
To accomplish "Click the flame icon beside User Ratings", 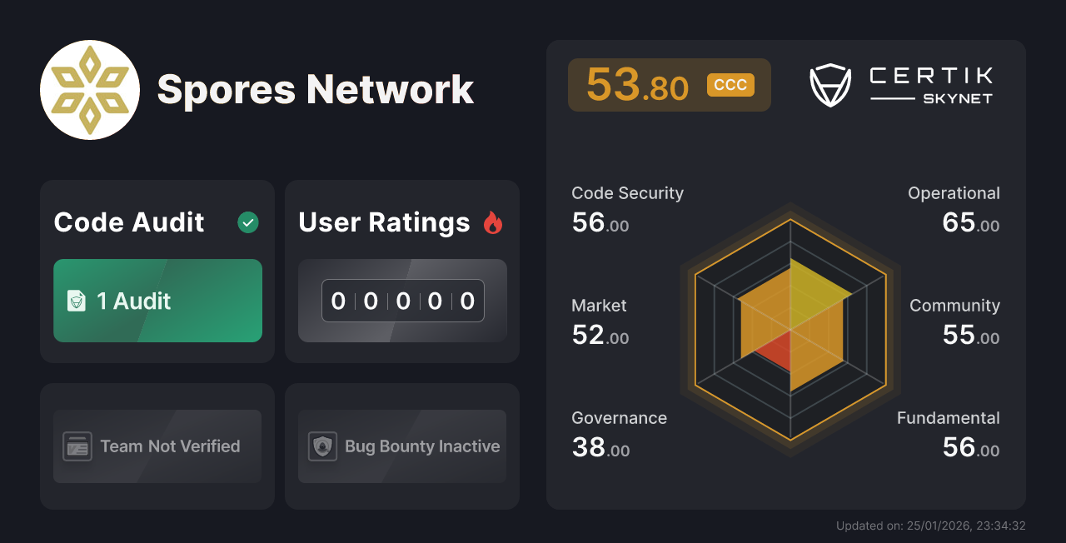I will pyautogui.click(x=493, y=222).
